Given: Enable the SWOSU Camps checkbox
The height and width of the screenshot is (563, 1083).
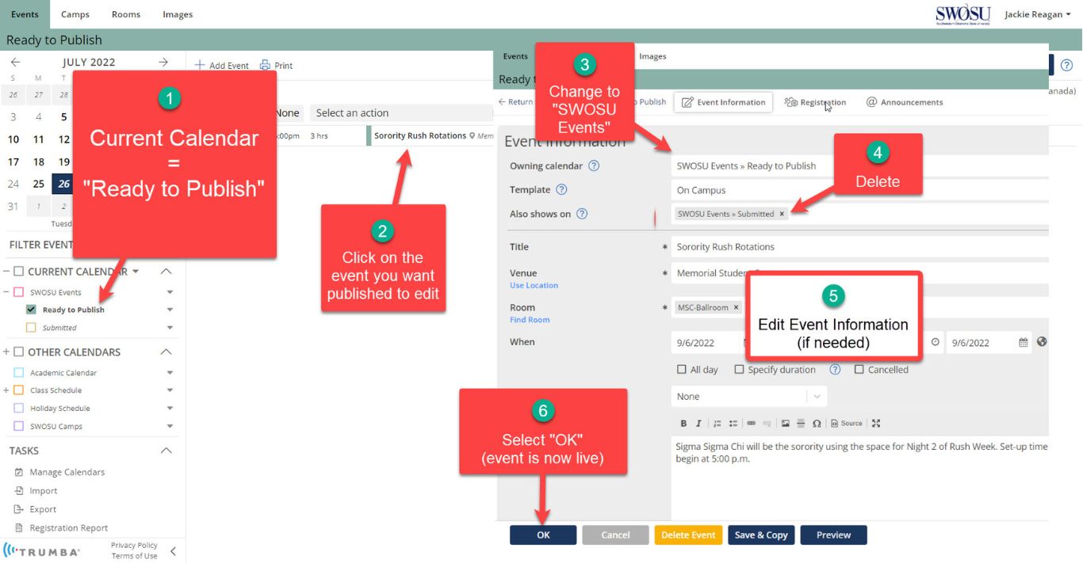Looking at the screenshot, I should click(19, 426).
